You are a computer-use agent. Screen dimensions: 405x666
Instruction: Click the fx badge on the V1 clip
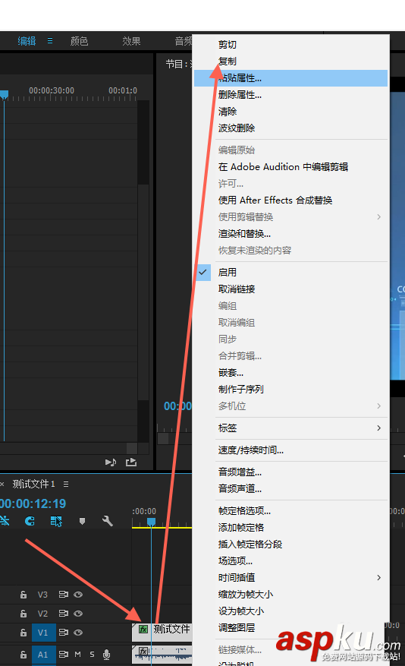[143, 629]
